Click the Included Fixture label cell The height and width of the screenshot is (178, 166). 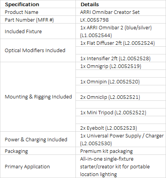pyautogui.click(x=38, y=31)
